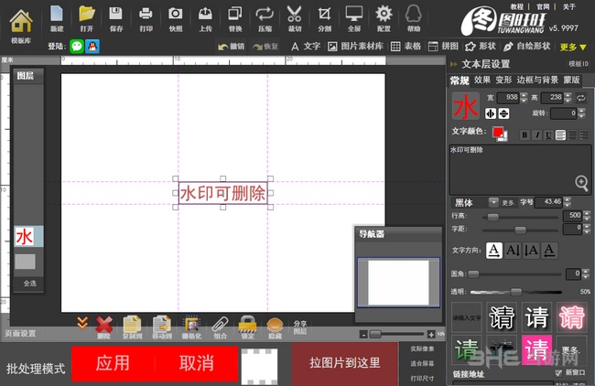Select horizontal left-to-right text direction
The width and height of the screenshot is (595, 386).
coord(494,251)
